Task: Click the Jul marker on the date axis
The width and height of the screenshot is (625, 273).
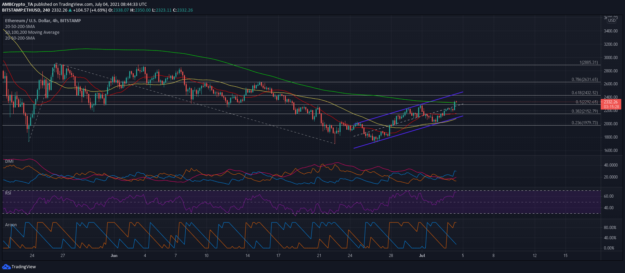Action: pyautogui.click(x=422, y=256)
